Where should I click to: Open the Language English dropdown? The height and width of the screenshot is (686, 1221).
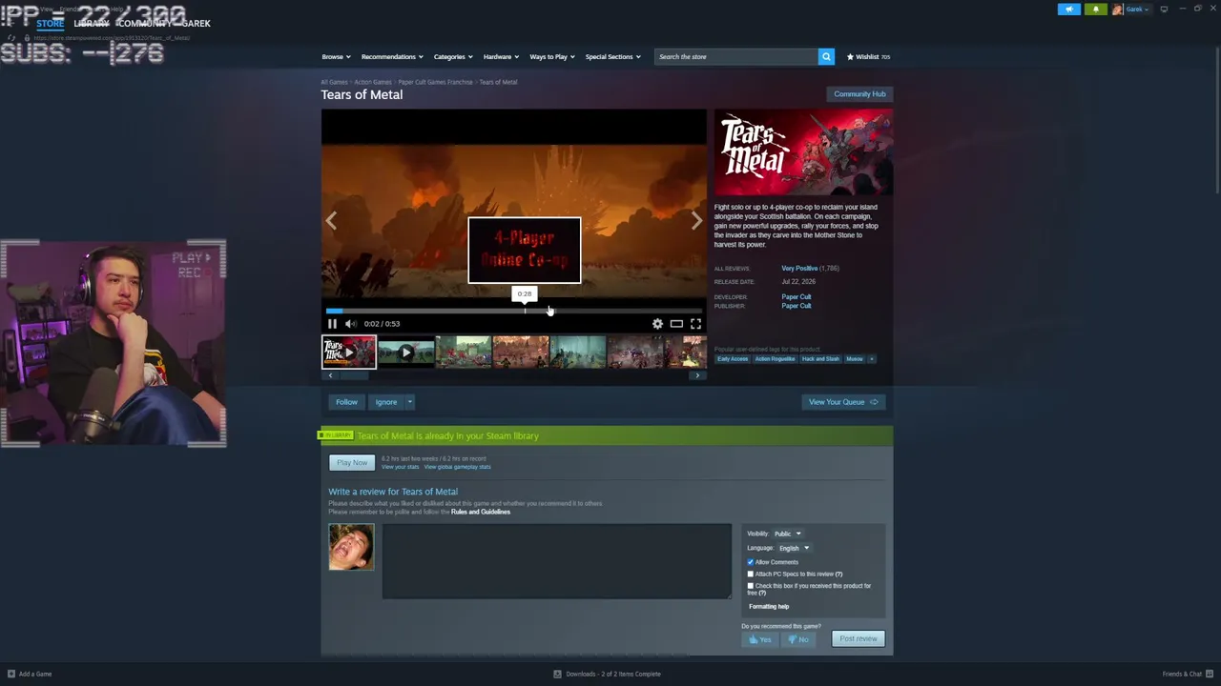pyautogui.click(x=794, y=548)
